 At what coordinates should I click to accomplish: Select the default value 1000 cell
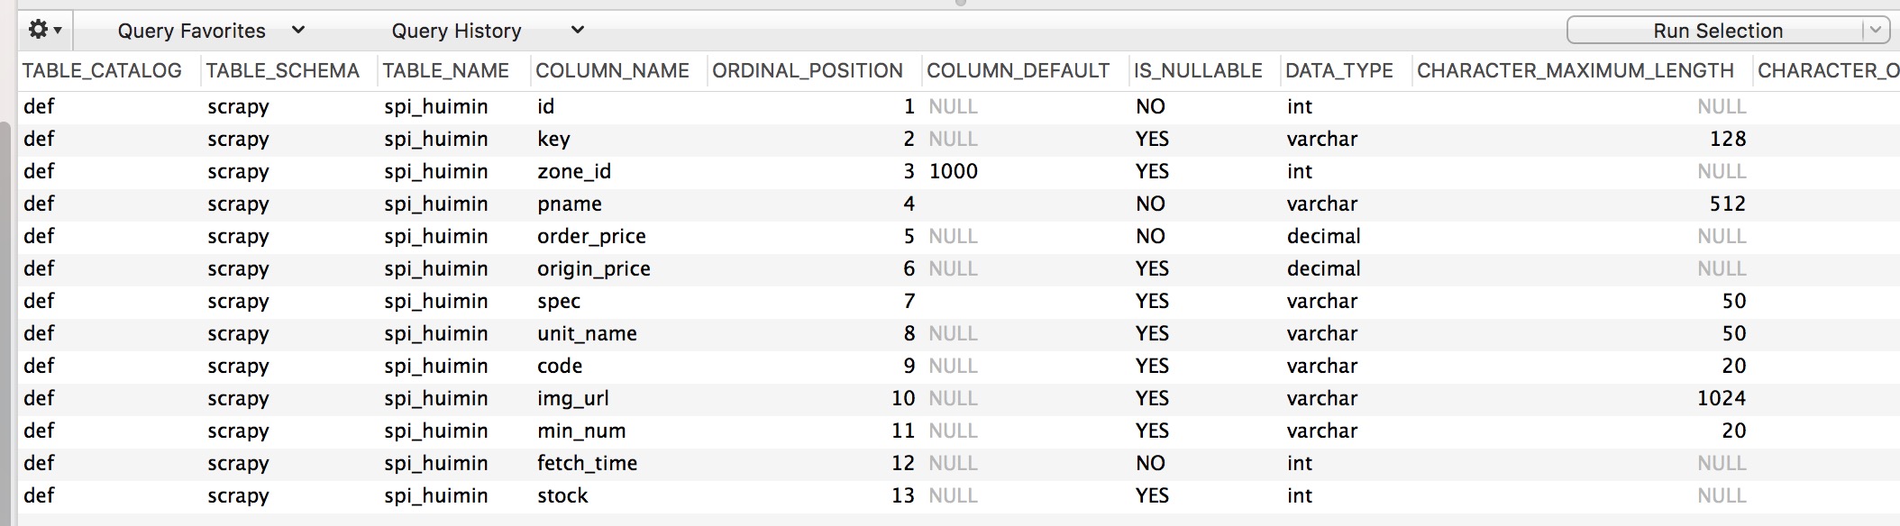tap(953, 171)
